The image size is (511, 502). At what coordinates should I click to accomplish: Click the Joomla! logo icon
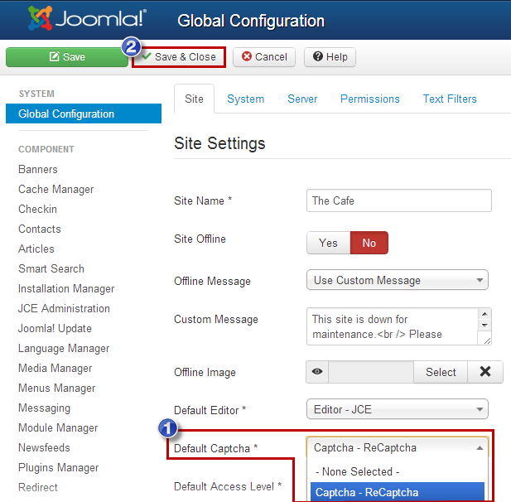click(x=41, y=20)
